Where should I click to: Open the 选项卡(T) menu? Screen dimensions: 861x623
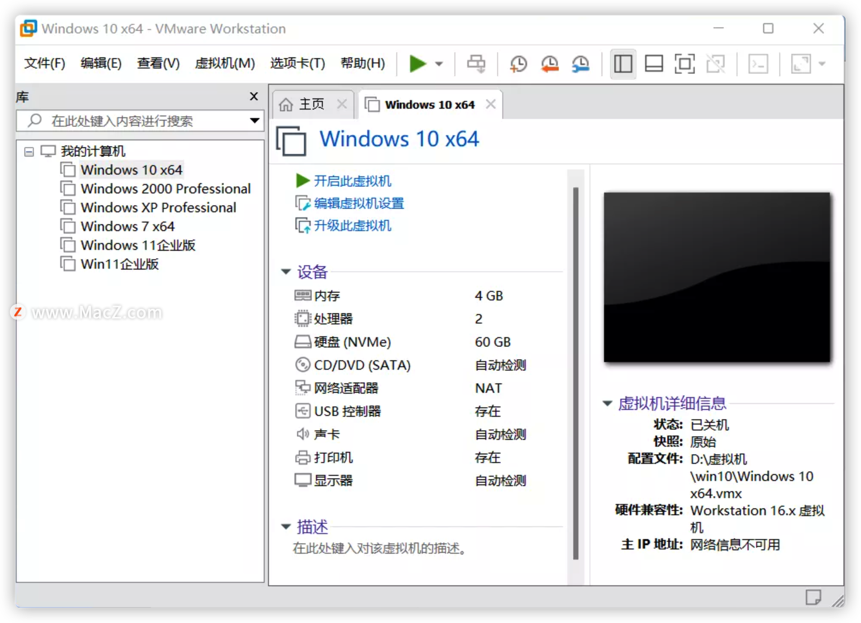(x=297, y=63)
